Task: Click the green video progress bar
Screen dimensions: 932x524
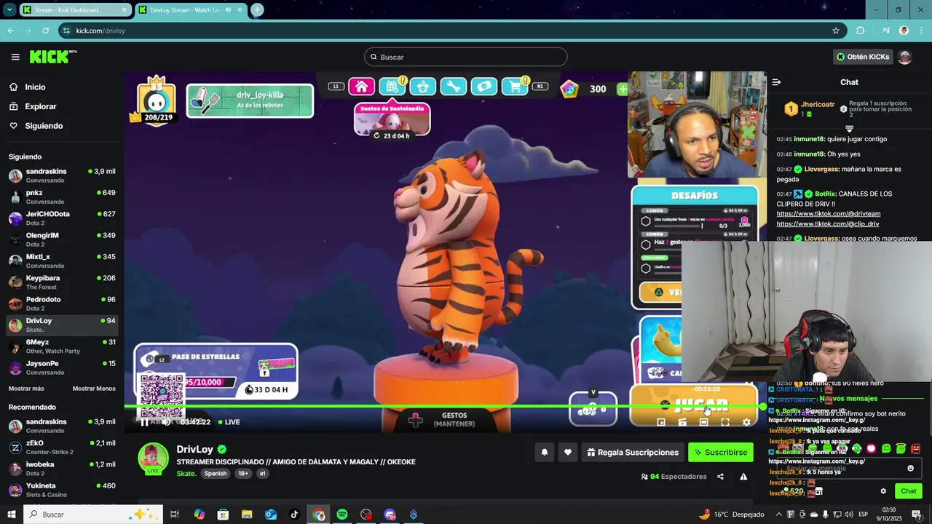Action: coord(444,406)
